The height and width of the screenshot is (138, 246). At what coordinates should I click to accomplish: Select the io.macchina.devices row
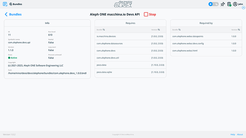130,36
